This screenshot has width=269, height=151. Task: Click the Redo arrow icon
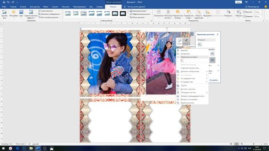click(x=13, y=2)
